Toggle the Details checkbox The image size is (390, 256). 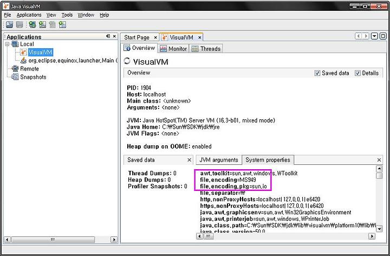tap(357, 73)
